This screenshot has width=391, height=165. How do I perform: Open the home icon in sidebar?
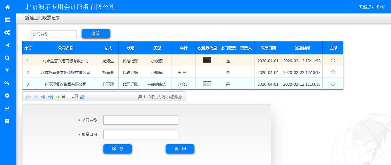click(x=8, y=7)
